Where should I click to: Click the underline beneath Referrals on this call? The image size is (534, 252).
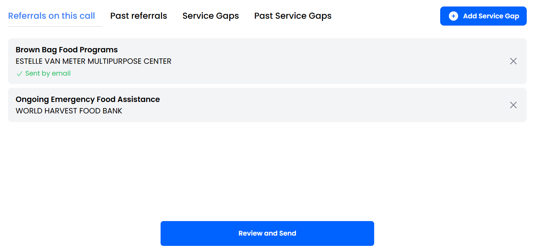pos(55,26)
